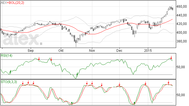
Task: Select the Sep date axis label
Action: [31, 51]
